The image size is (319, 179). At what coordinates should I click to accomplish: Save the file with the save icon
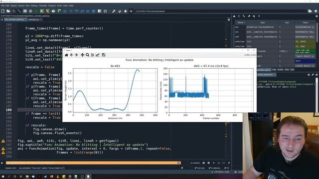point(14,11)
